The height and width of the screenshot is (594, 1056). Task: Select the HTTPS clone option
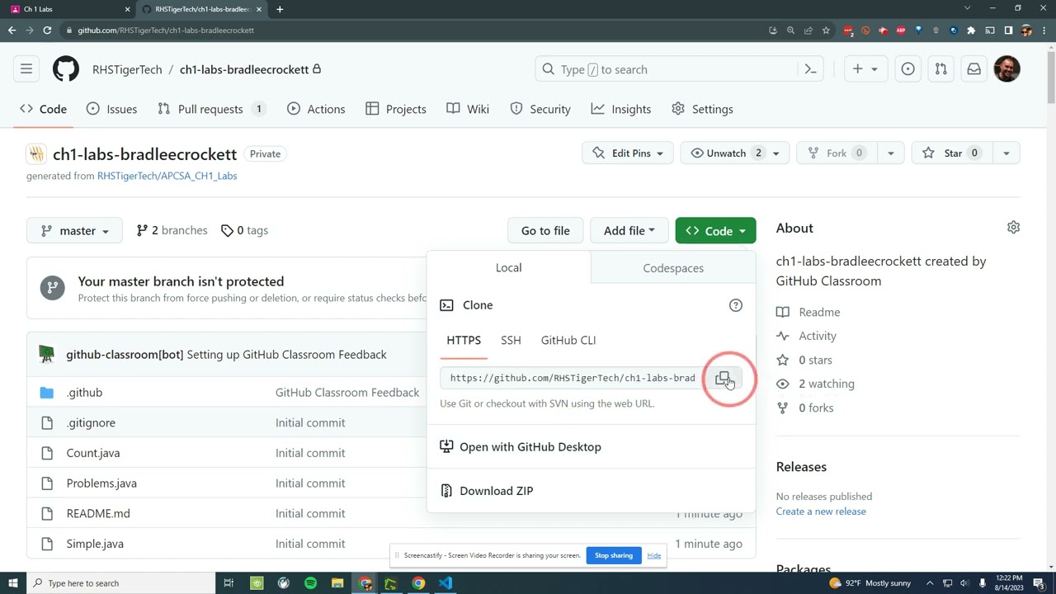coord(464,340)
